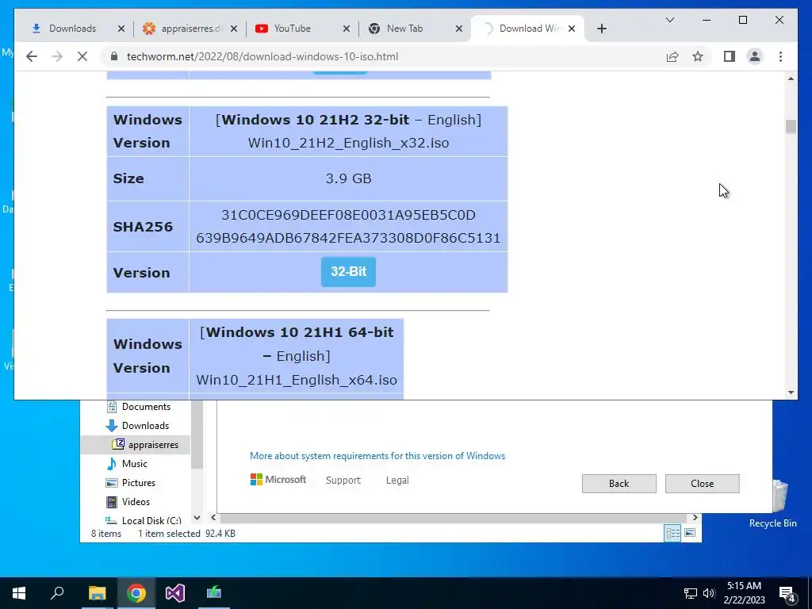Bookmark this page with the star icon

coord(698,56)
